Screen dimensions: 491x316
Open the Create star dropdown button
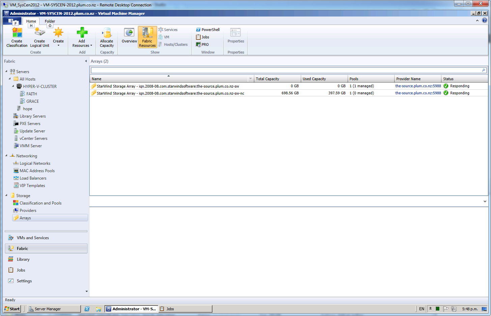pyautogui.click(x=58, y=37)
